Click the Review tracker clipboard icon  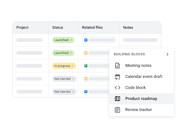pyautogui.click(x=117, y=110)
